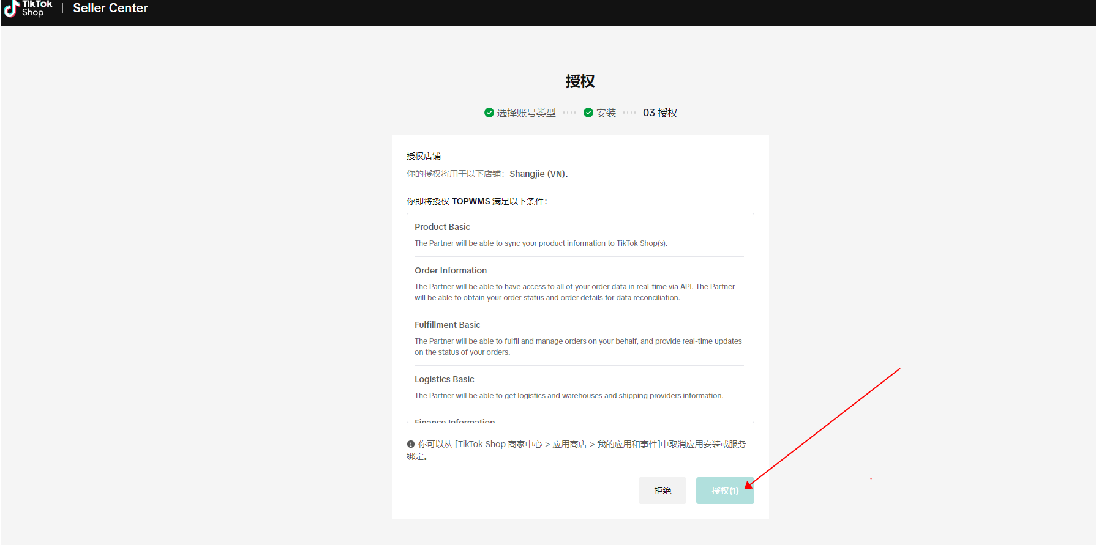Click the 授权店铺 section label
The image size is (1096, 545).
click(x=423, y=156)
